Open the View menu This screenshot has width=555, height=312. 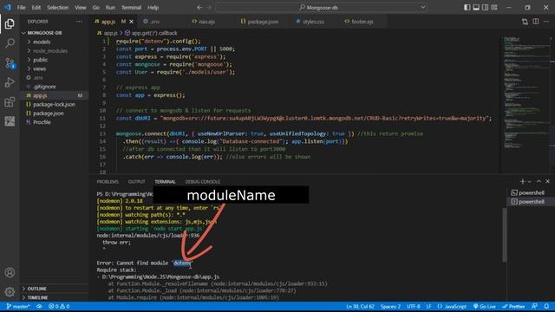coord(81,8)
